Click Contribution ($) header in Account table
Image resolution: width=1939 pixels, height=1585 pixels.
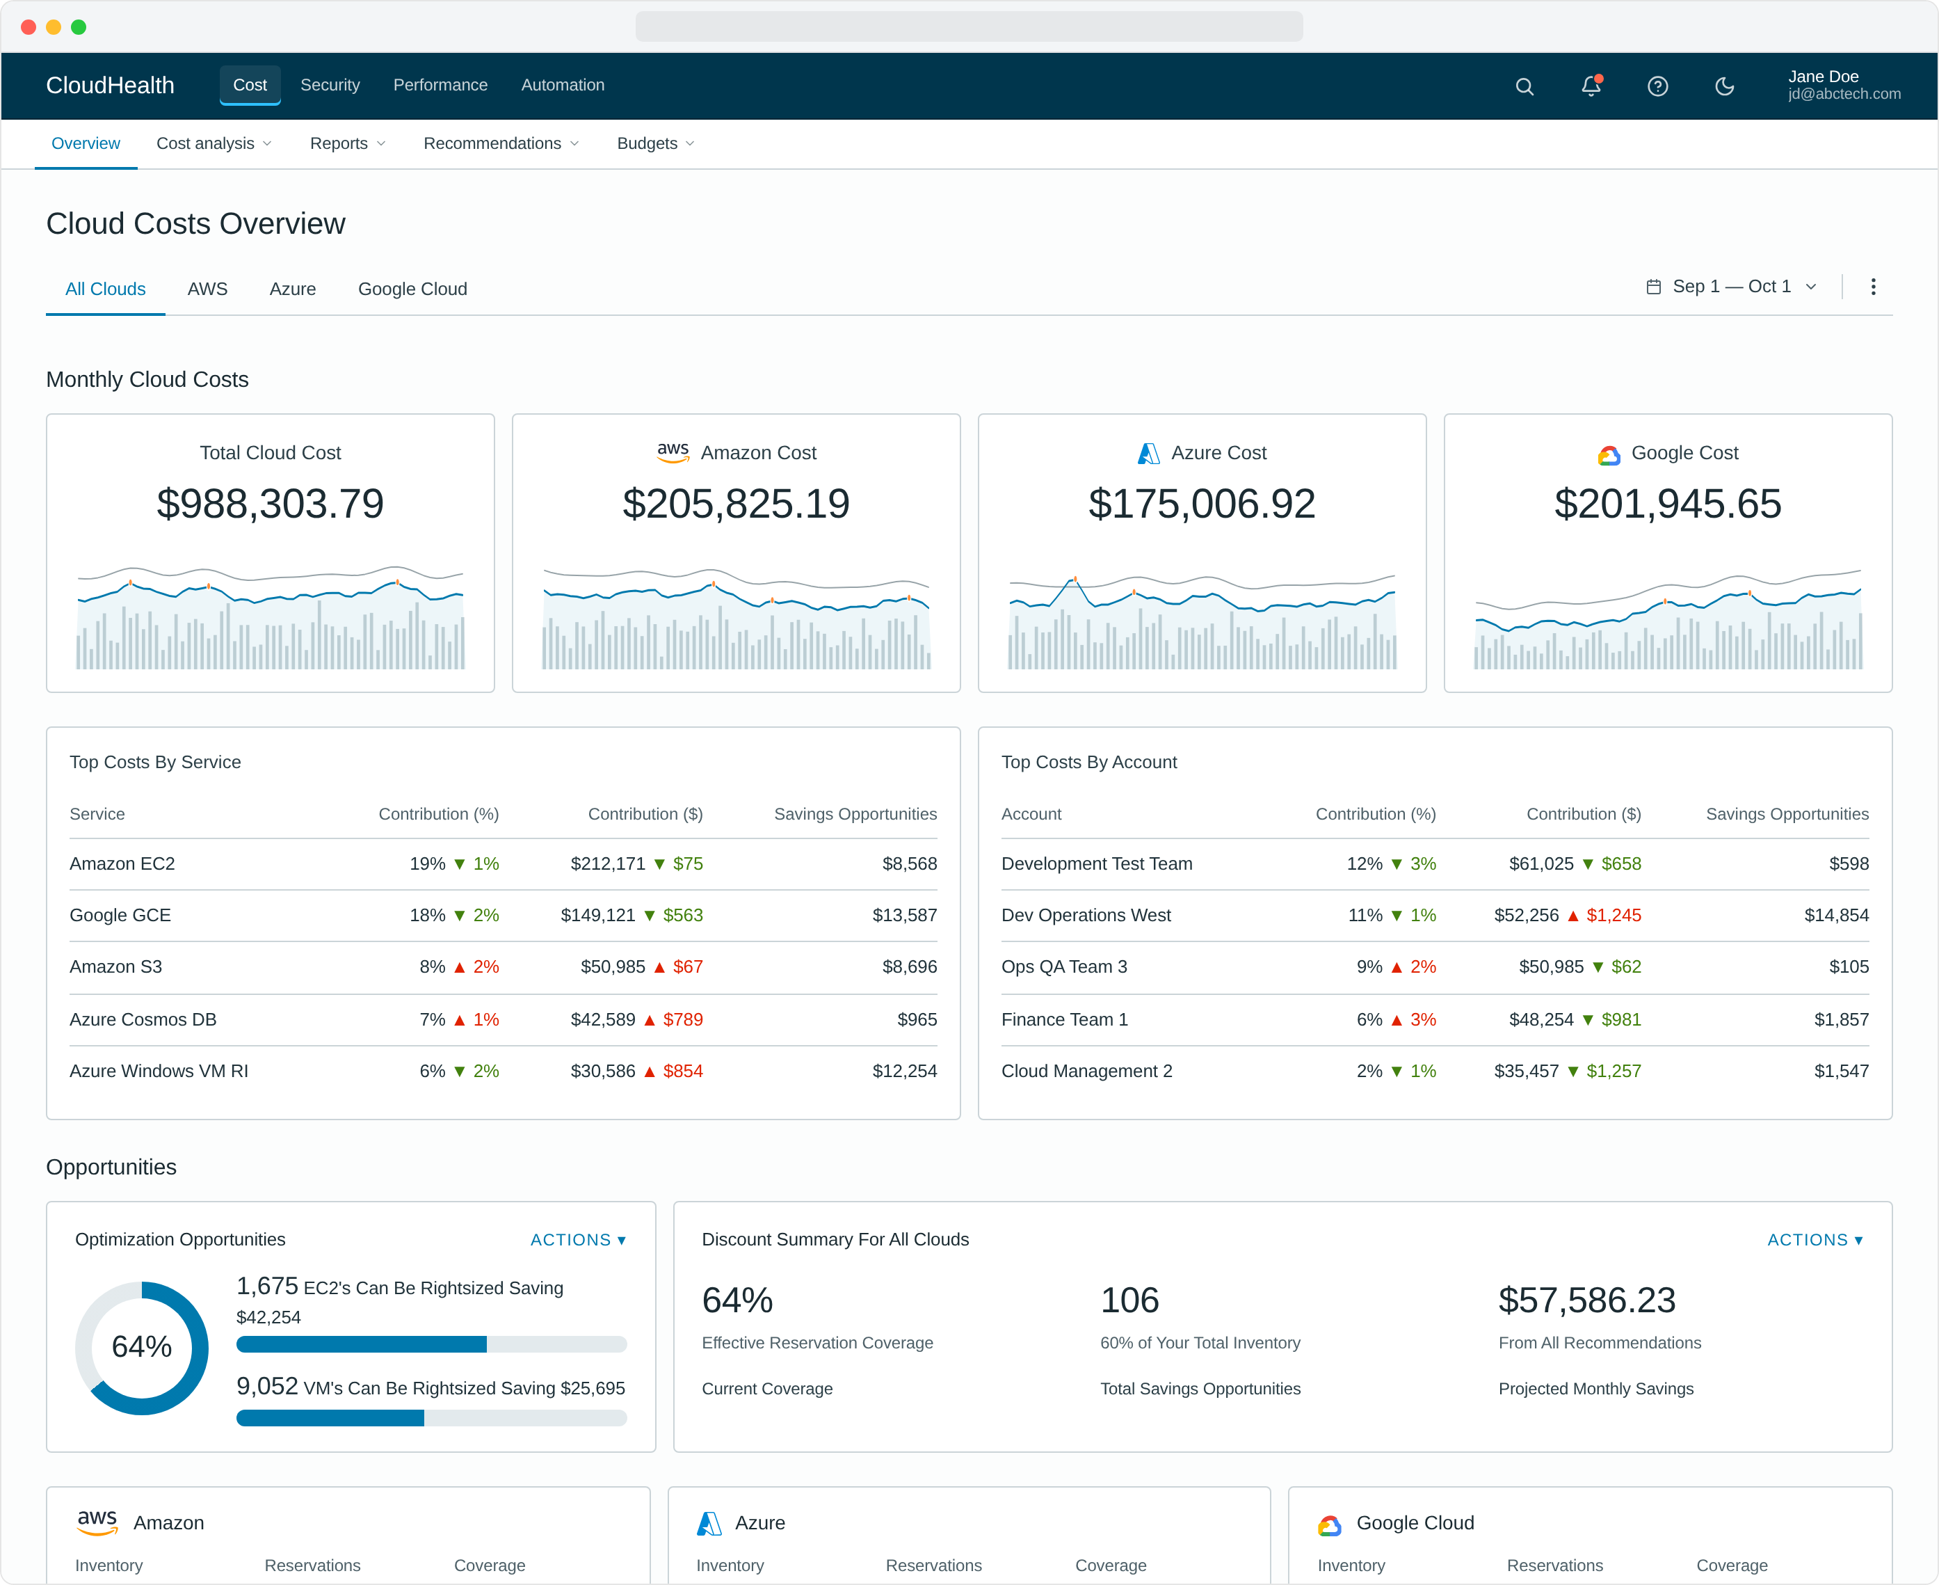click(1583, 813)
